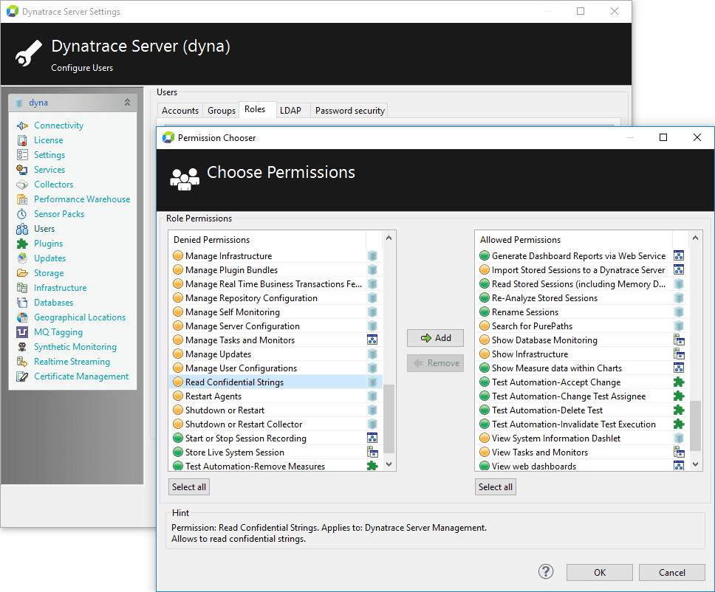Click Denied Permissions column header

click(x=267, y=239)
